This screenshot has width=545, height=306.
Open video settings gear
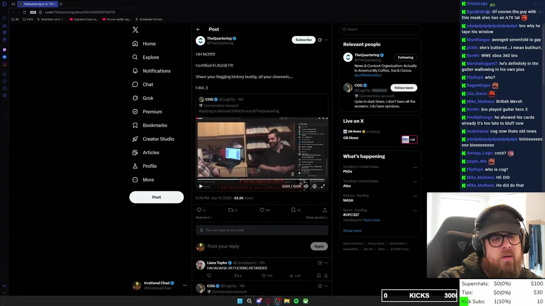click(x=315, y=186)
